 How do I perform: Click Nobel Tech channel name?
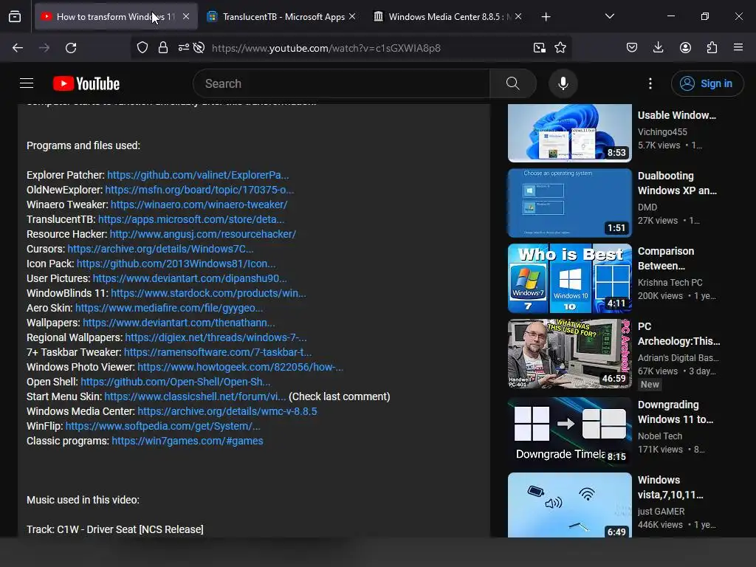coord(659,436)
